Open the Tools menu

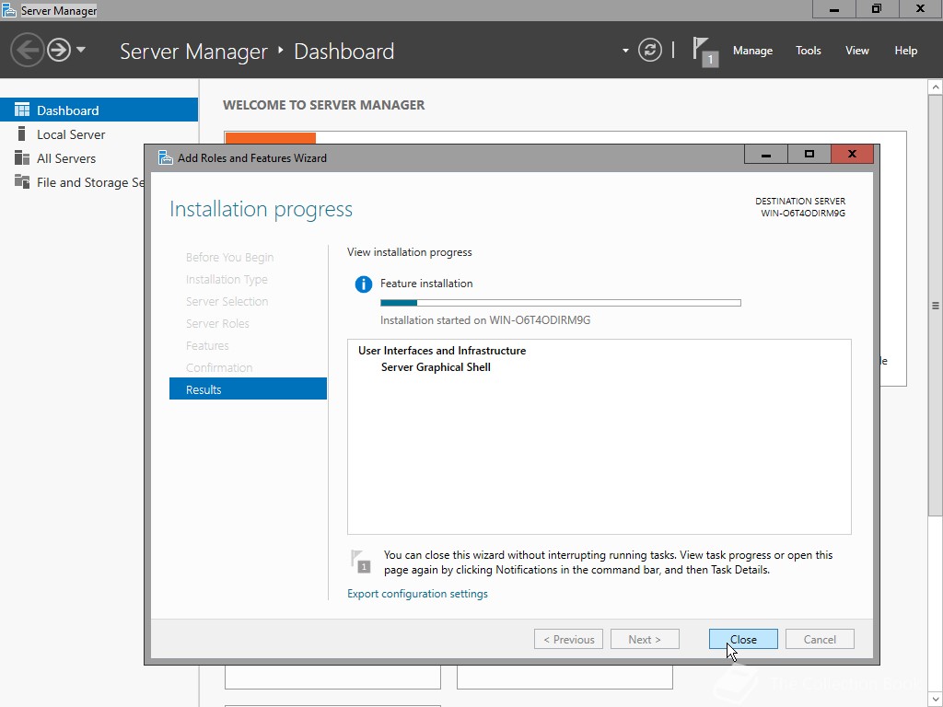808,51
